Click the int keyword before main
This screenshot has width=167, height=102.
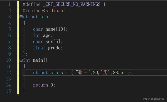click(x=27, y=60)
